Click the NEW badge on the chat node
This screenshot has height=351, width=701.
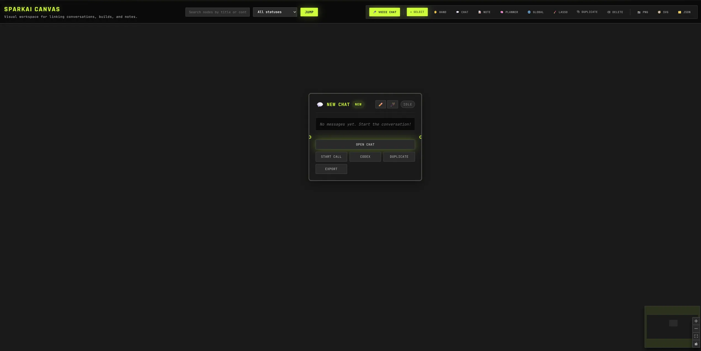pyautogui.click(x=358, y=104)
